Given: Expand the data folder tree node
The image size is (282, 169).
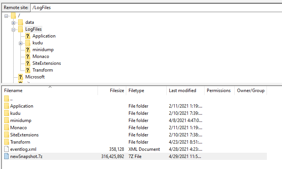Looking at the screenshot, I should click(13, 22).
